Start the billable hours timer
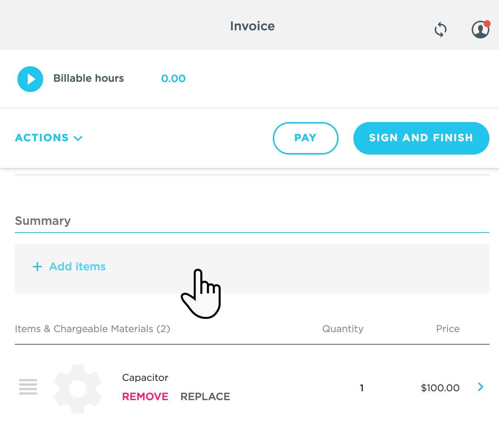Viewport: 499px width, 426px height. click(30, 79)
